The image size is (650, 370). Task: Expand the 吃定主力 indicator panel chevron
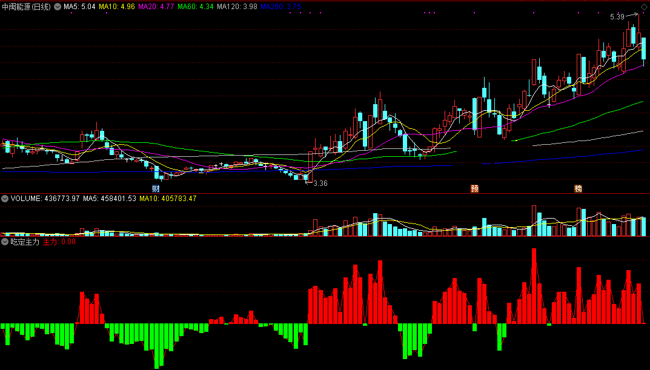(5, 242)
